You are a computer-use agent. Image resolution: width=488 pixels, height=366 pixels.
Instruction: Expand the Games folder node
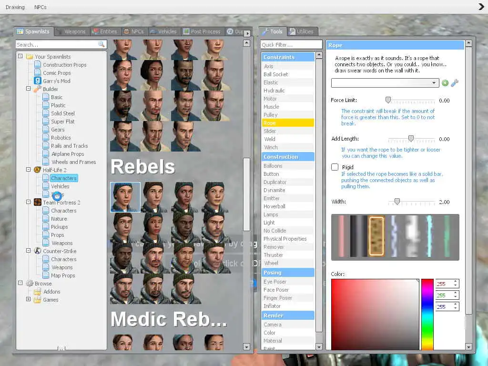pyautogui.click(x=28, y=299)
